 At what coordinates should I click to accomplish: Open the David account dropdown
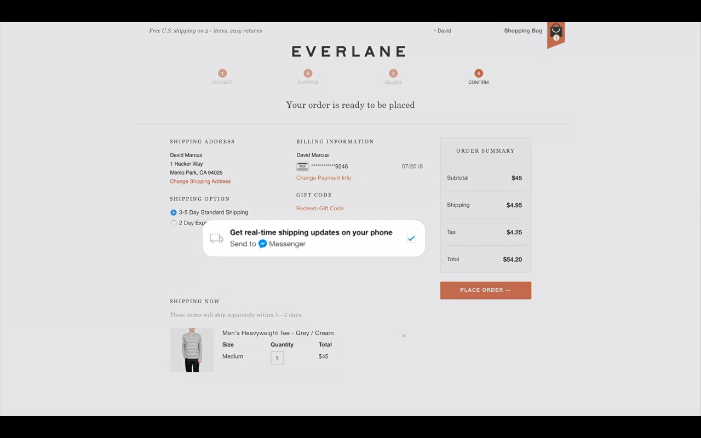pos(443,31)
